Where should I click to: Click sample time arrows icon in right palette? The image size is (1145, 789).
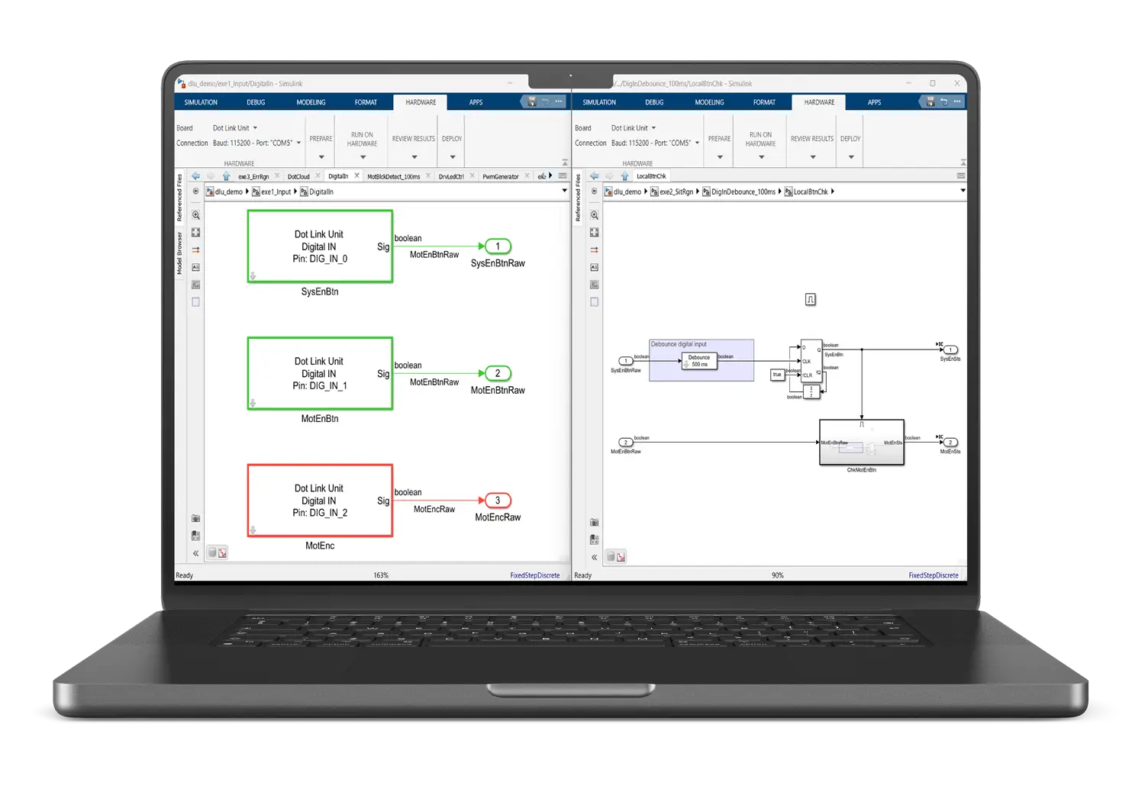pyautogui.click(x=594, y=250)
